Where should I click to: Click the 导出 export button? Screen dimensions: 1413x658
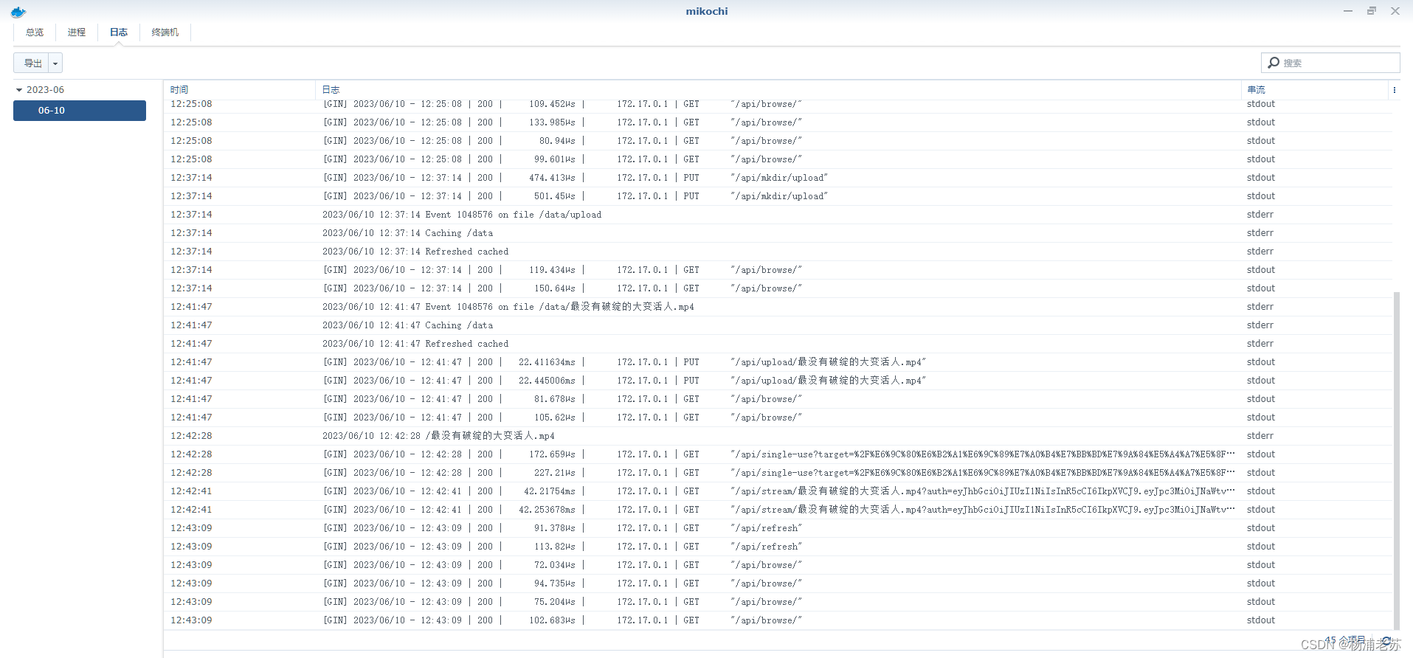click(x=32, y=63)
